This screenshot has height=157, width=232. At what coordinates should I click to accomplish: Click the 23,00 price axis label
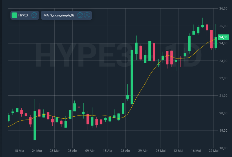pyautogui.click(x=223, y=61)
